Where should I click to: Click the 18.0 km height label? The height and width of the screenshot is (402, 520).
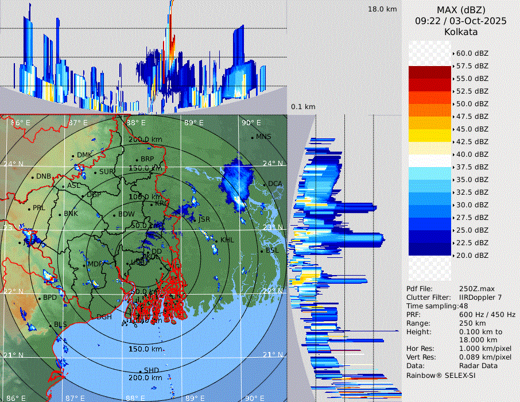coord(382,9)
